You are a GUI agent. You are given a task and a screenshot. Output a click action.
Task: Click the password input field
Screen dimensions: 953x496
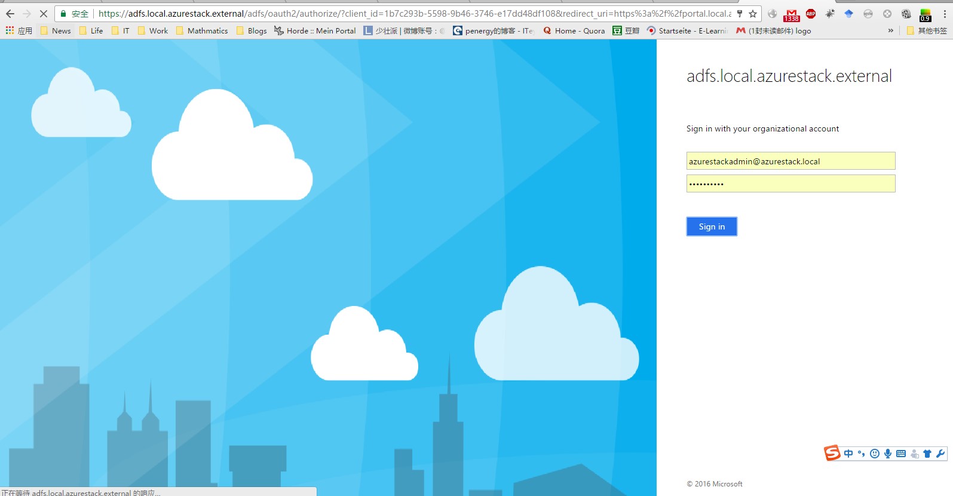(790, 183)
